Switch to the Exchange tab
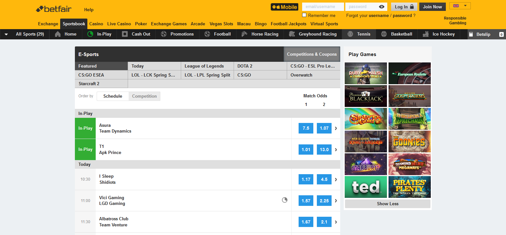 tap(48, 24)
